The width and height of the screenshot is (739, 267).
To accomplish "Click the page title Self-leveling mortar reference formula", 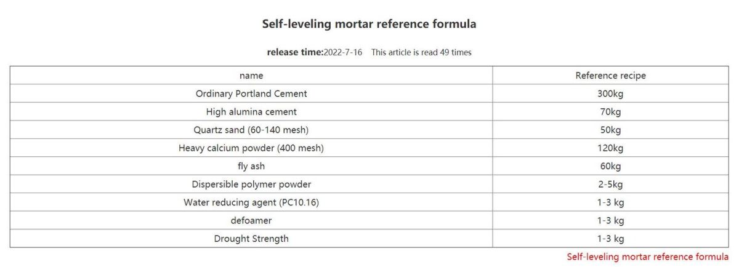I will 369,24.
